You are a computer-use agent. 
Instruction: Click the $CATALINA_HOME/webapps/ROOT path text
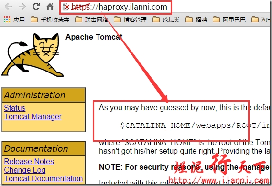[x=195, y=125]
